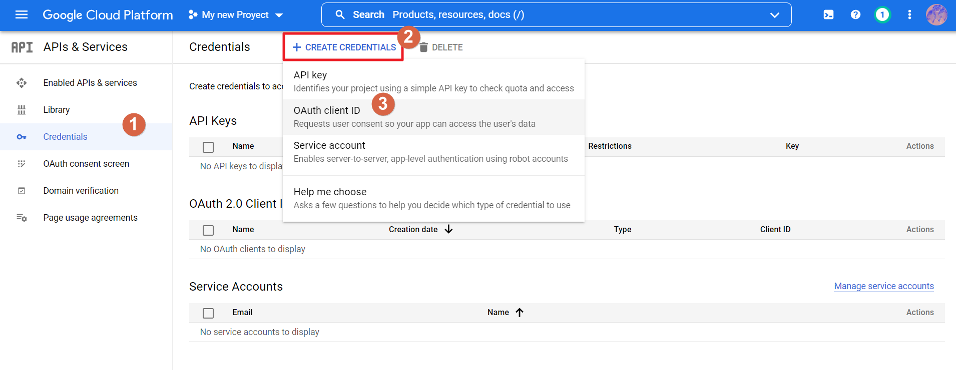The width and height of the screenshot is (956, 370).
Task: Choose API key from the dropdown
Action: [433, 81]
